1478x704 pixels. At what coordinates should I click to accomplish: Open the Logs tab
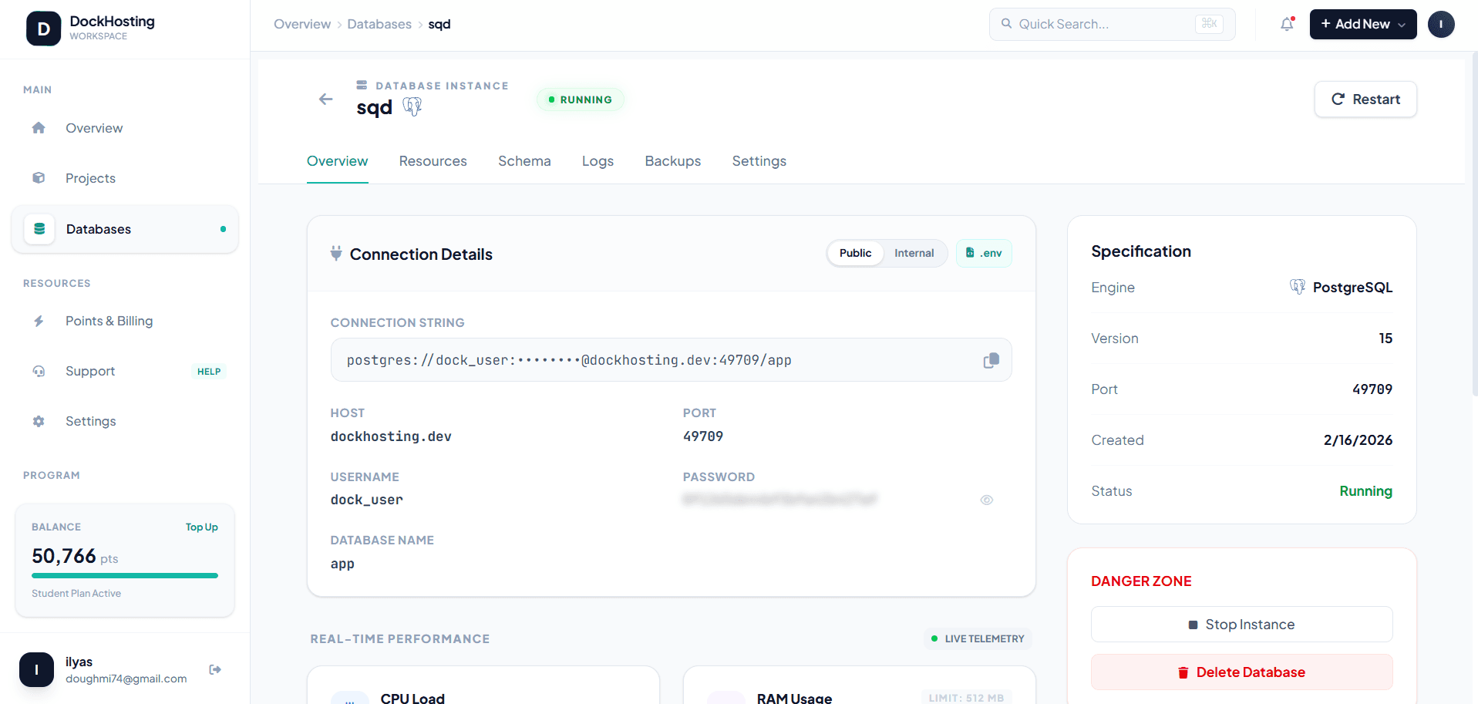tap(598, 161)
